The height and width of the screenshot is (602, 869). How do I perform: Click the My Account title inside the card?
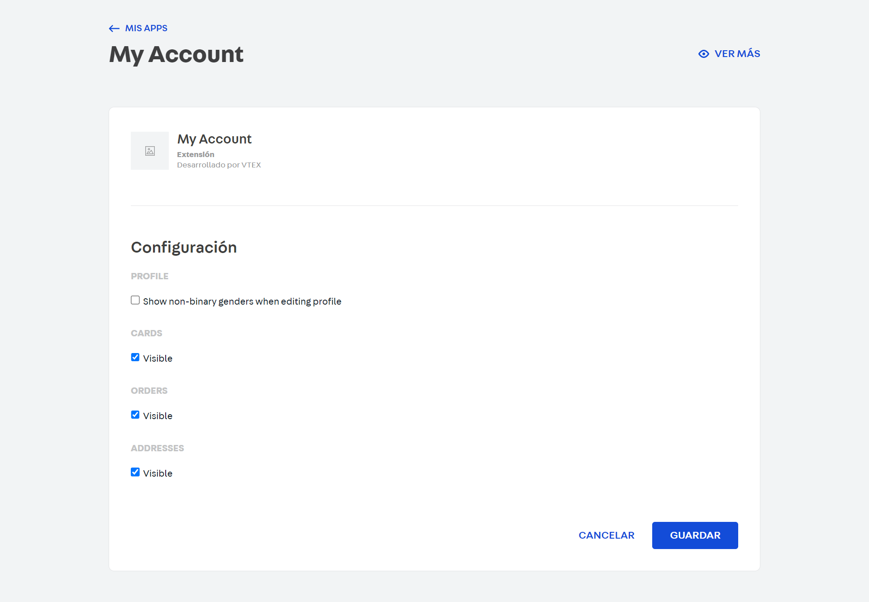point(214,139)
